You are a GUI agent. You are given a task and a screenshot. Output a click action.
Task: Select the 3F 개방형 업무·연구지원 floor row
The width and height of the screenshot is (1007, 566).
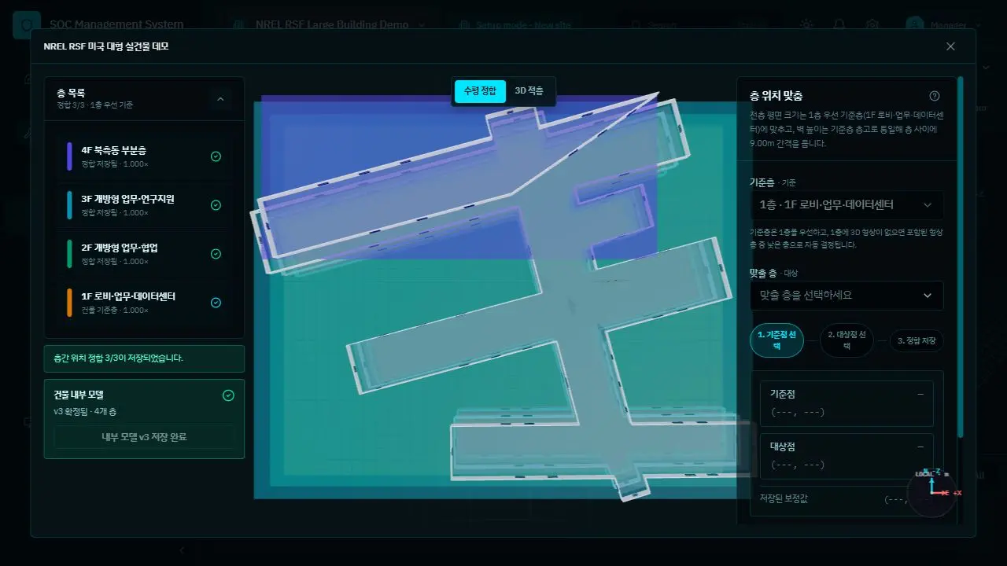coord(144,205)
